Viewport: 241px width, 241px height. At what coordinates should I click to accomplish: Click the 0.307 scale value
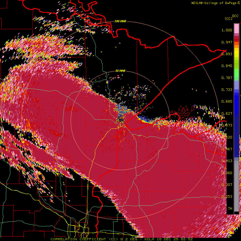click(227, 184)
